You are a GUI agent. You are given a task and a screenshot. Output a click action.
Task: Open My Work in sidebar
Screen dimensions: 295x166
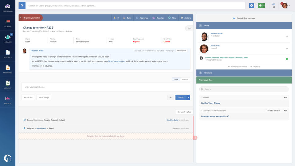tap(7, 23)
